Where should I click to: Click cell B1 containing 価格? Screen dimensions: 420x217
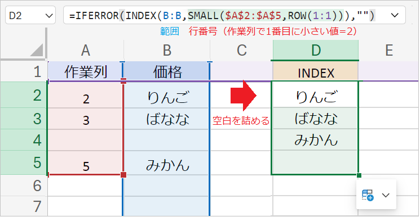point(167,71)
